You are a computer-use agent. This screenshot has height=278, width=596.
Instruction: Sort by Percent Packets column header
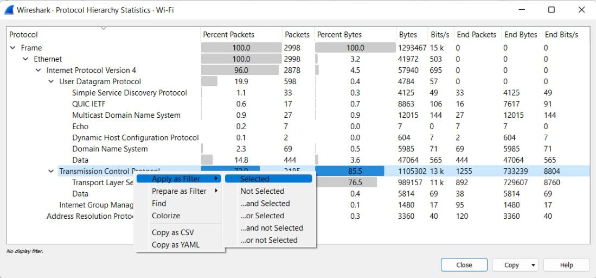click(x=241, y=35)
